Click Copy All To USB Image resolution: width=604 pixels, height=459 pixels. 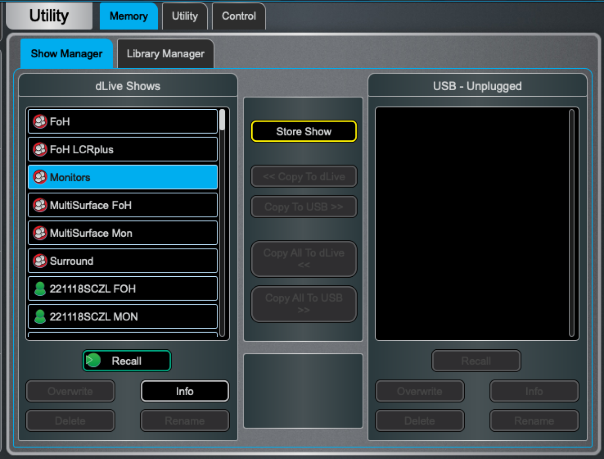(x=304, y=304)
